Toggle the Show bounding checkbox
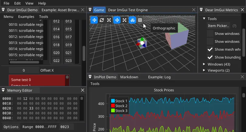The width and height of the screenshot is (246, 132). tap(210, 57)
